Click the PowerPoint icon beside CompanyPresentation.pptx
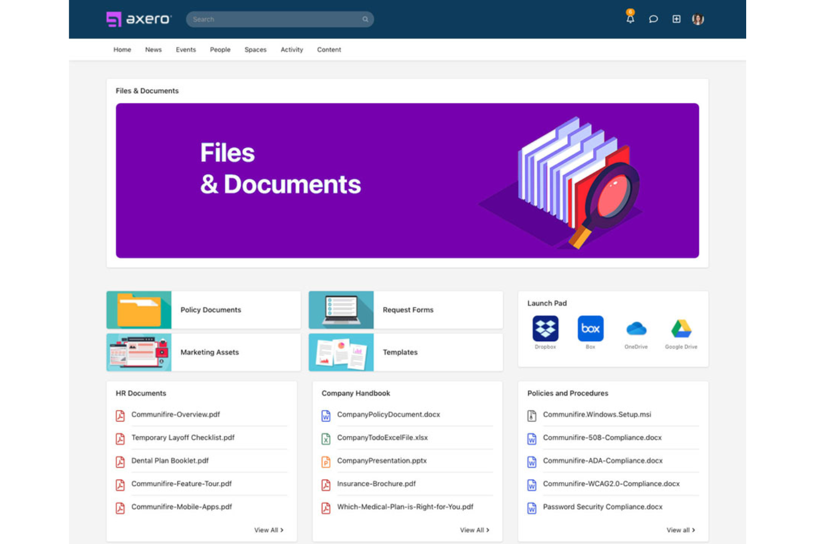The height and width of the screenshot is (544, 815). pyautogui.click(x=326, y=462)
